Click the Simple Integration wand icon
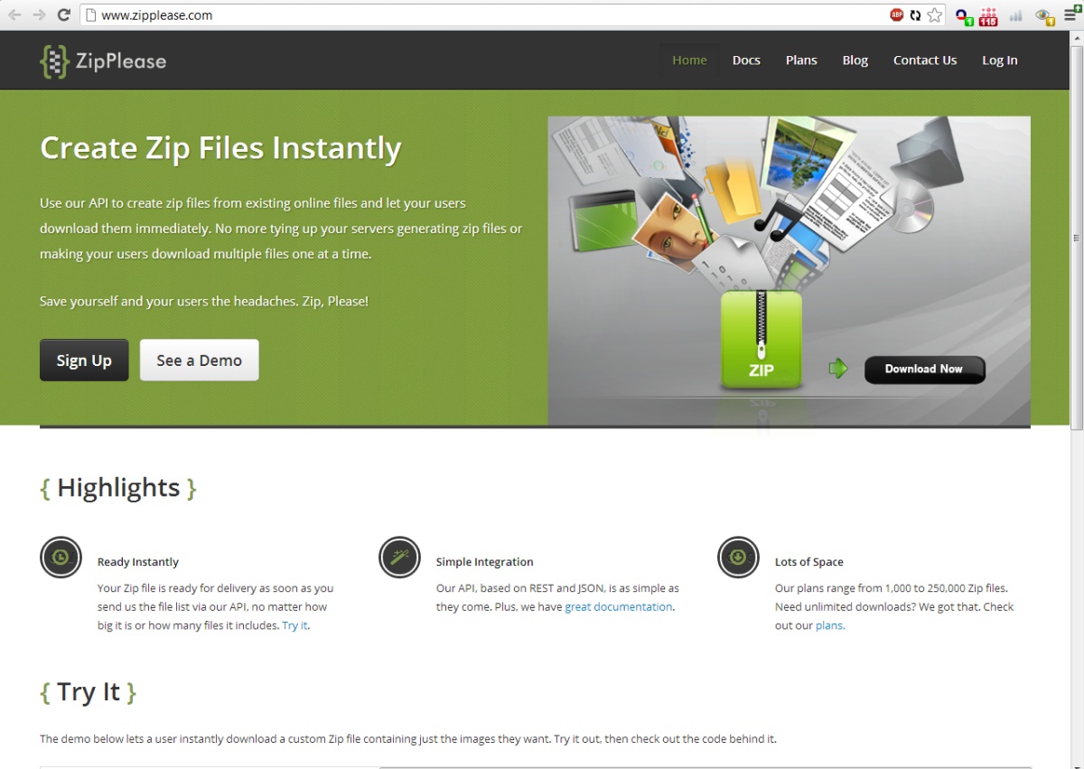 399,557
